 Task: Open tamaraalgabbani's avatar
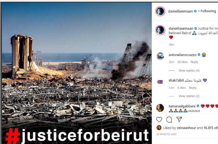click(x=160, y=108)
